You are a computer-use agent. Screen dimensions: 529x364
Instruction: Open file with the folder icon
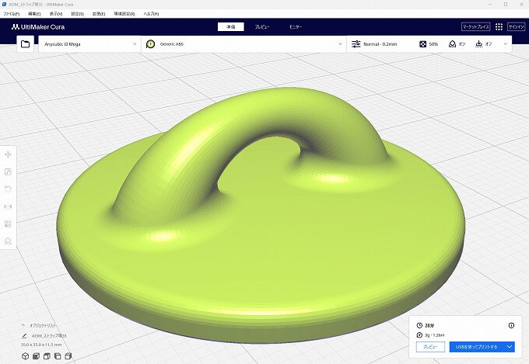click(26, 44)
